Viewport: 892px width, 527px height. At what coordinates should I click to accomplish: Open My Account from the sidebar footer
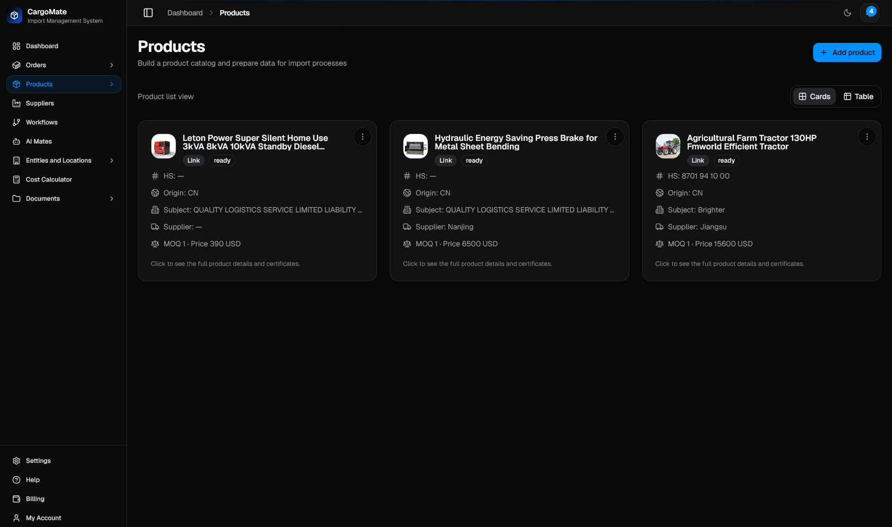(x=64, y=518)
